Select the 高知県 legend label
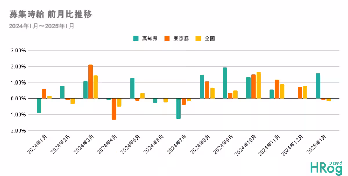 tap(150, 38)
